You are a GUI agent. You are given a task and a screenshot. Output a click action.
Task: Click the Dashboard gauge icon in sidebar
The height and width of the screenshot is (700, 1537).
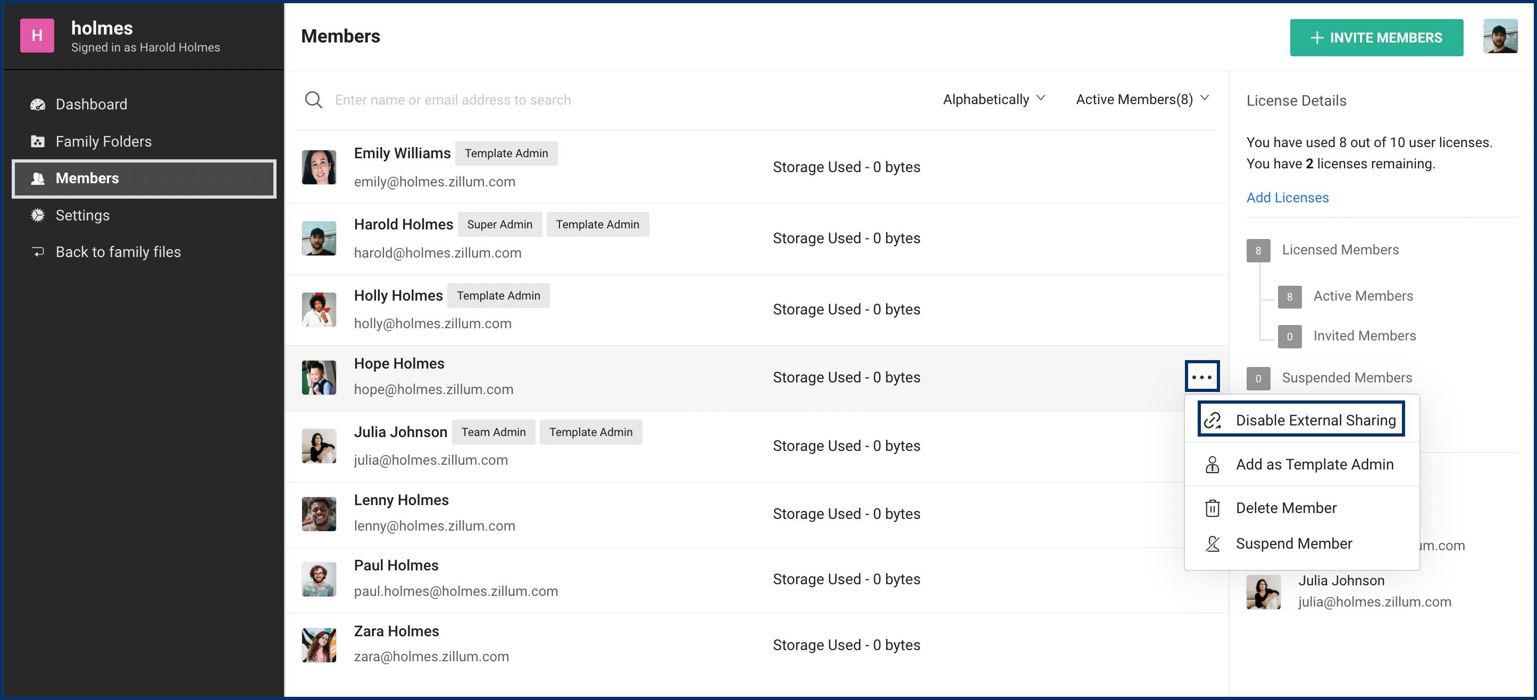pyautogui.click(x=38, y=104)
